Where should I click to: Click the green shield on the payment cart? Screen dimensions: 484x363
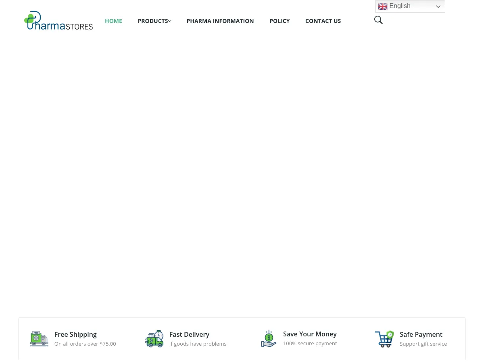[390, 334]
